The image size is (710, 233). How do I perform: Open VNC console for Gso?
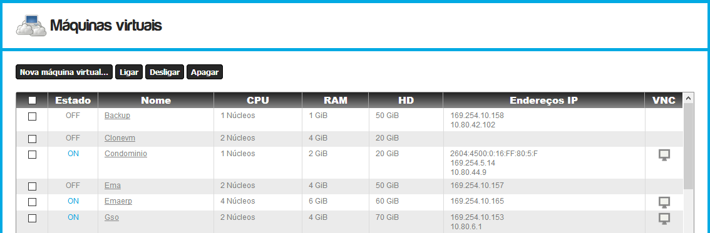664,219
